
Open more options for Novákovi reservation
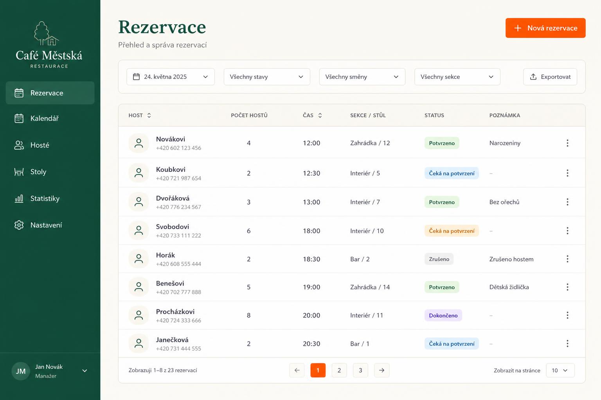click(x=567, y=143)
